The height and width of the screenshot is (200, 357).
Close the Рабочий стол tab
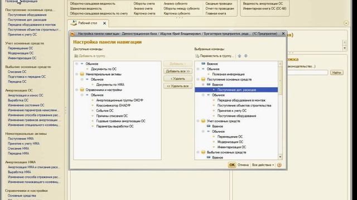(x=104, y=23)
